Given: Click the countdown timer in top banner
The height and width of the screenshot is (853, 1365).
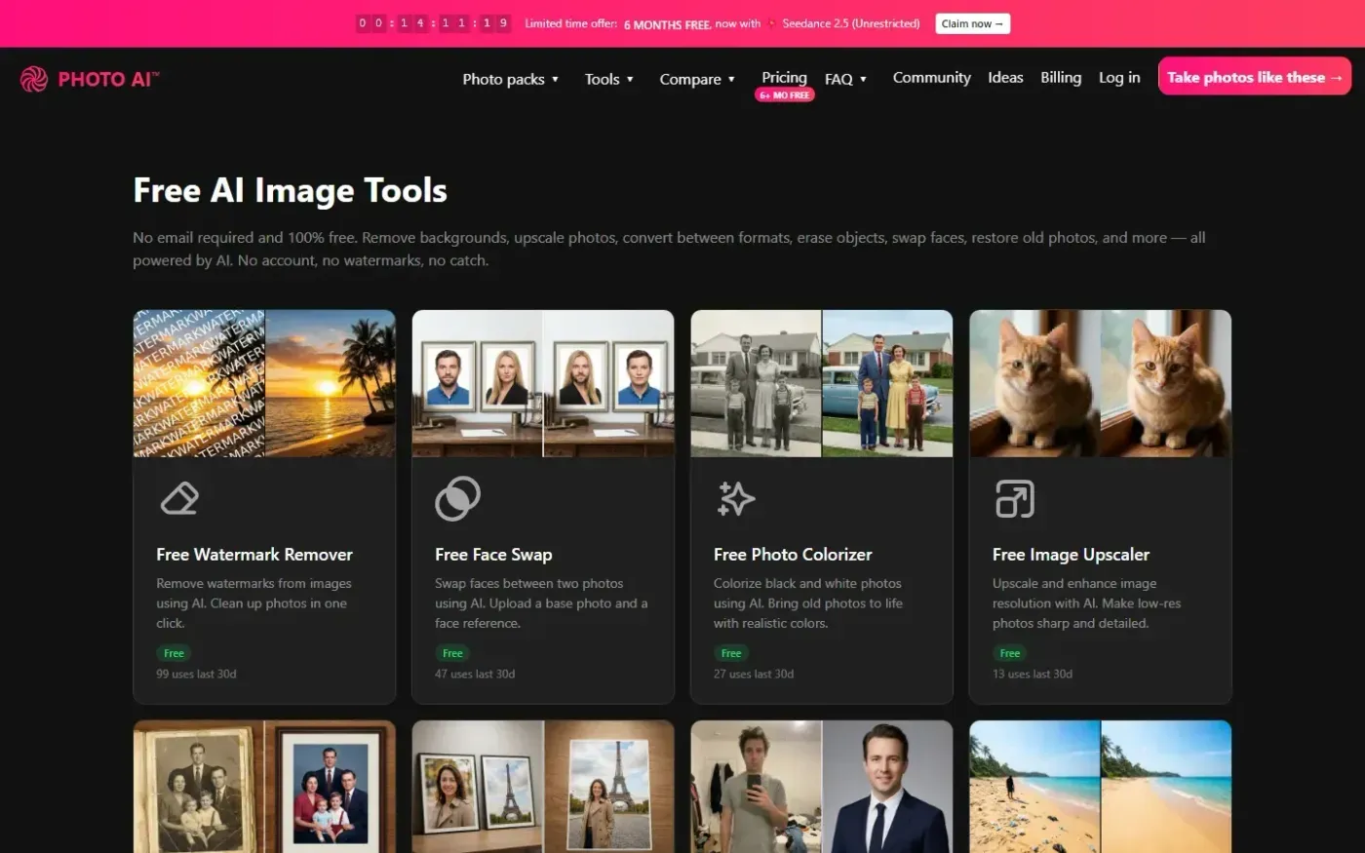Looking at the screenshot, I should [x=433, y=23].
